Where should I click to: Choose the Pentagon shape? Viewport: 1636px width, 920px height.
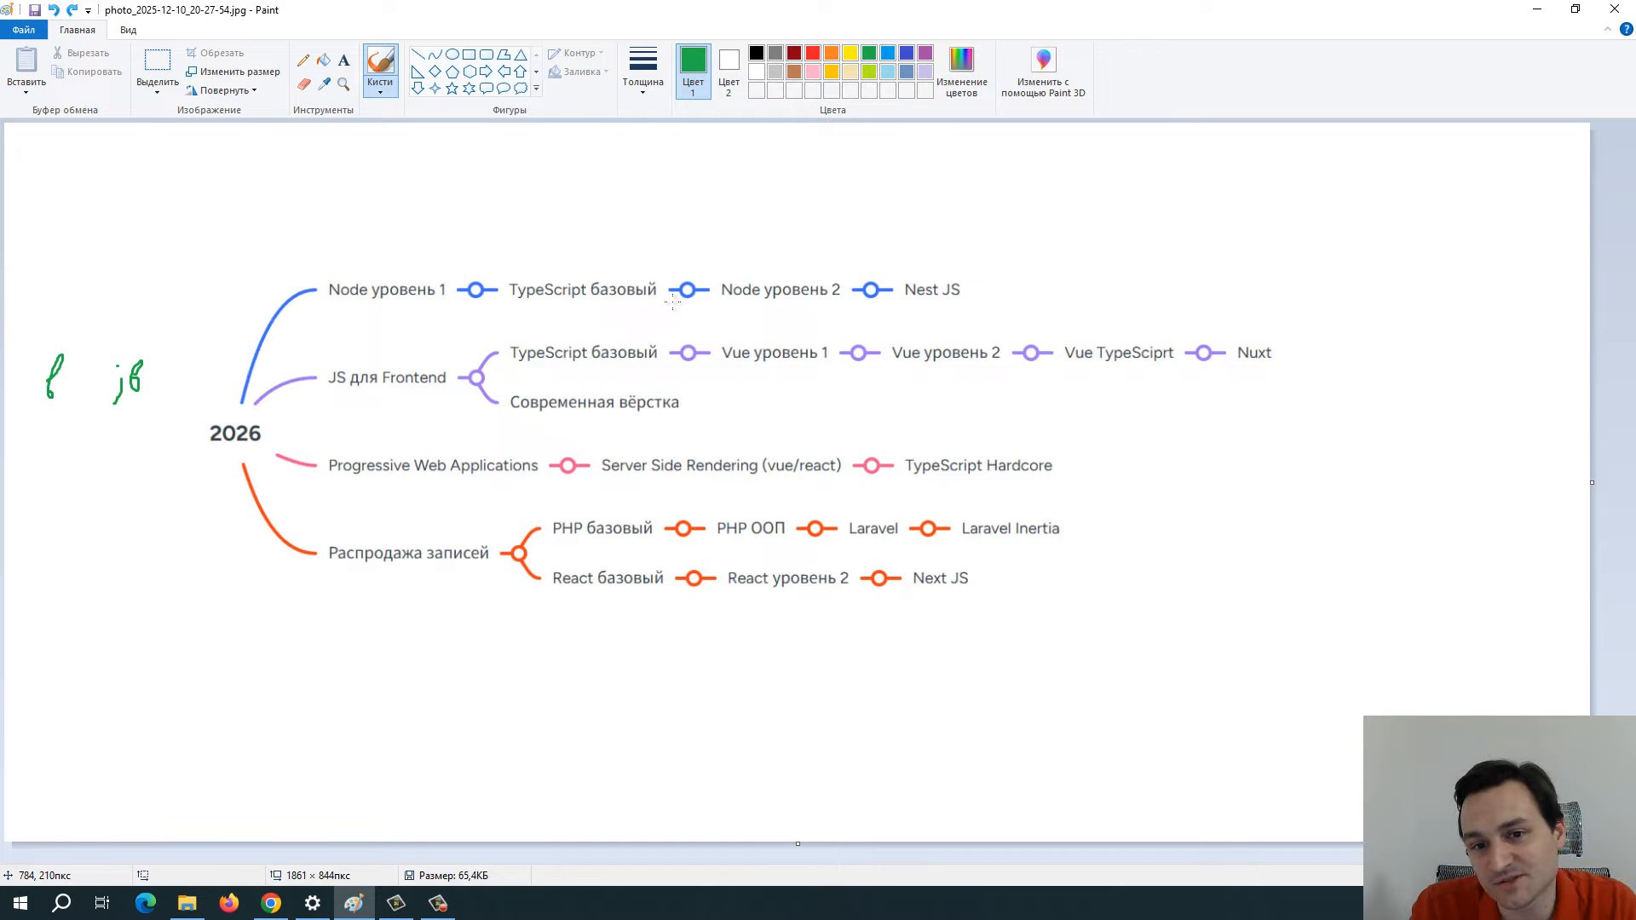pos(452,72)
